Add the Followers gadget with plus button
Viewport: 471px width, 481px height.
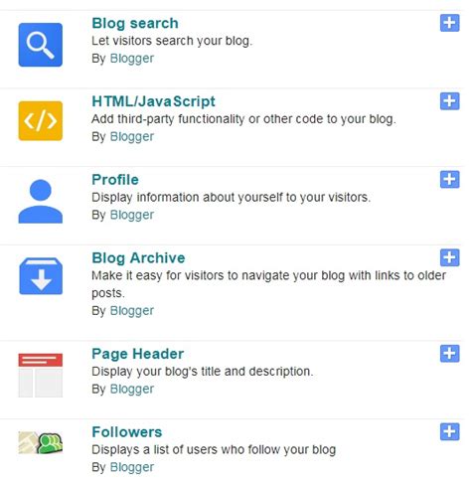[x=449, y=431]
